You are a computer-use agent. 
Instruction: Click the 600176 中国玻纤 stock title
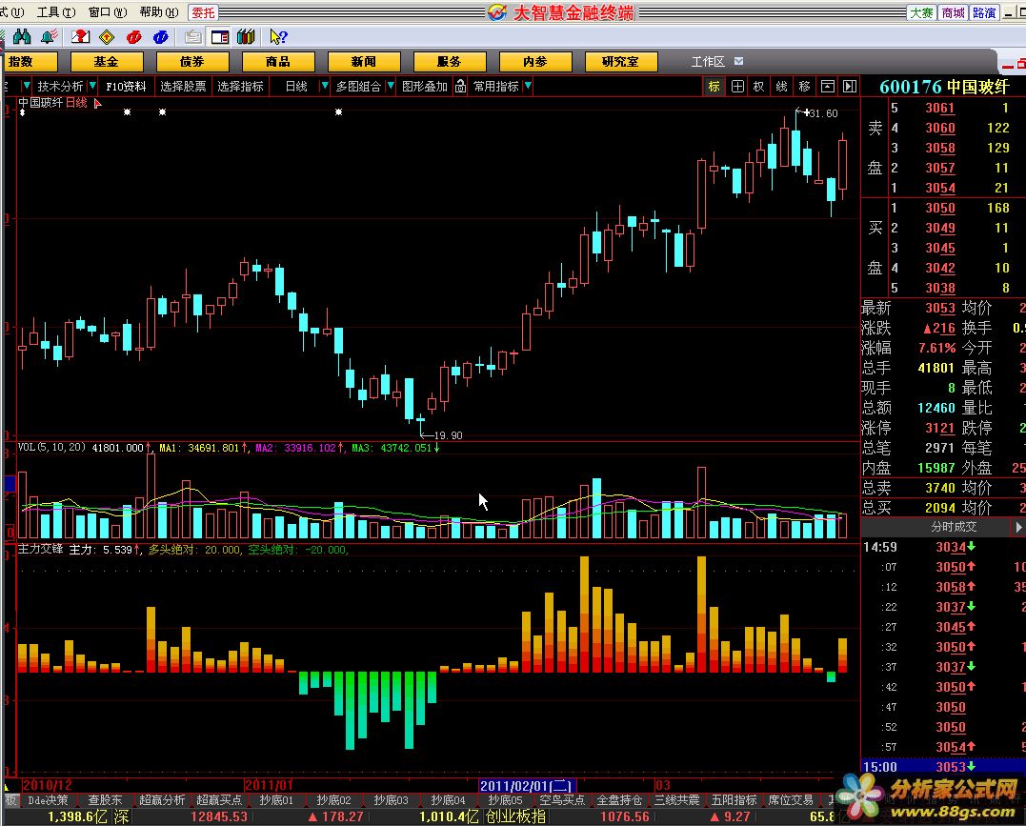pyautogui.click(x=944, y=87)
